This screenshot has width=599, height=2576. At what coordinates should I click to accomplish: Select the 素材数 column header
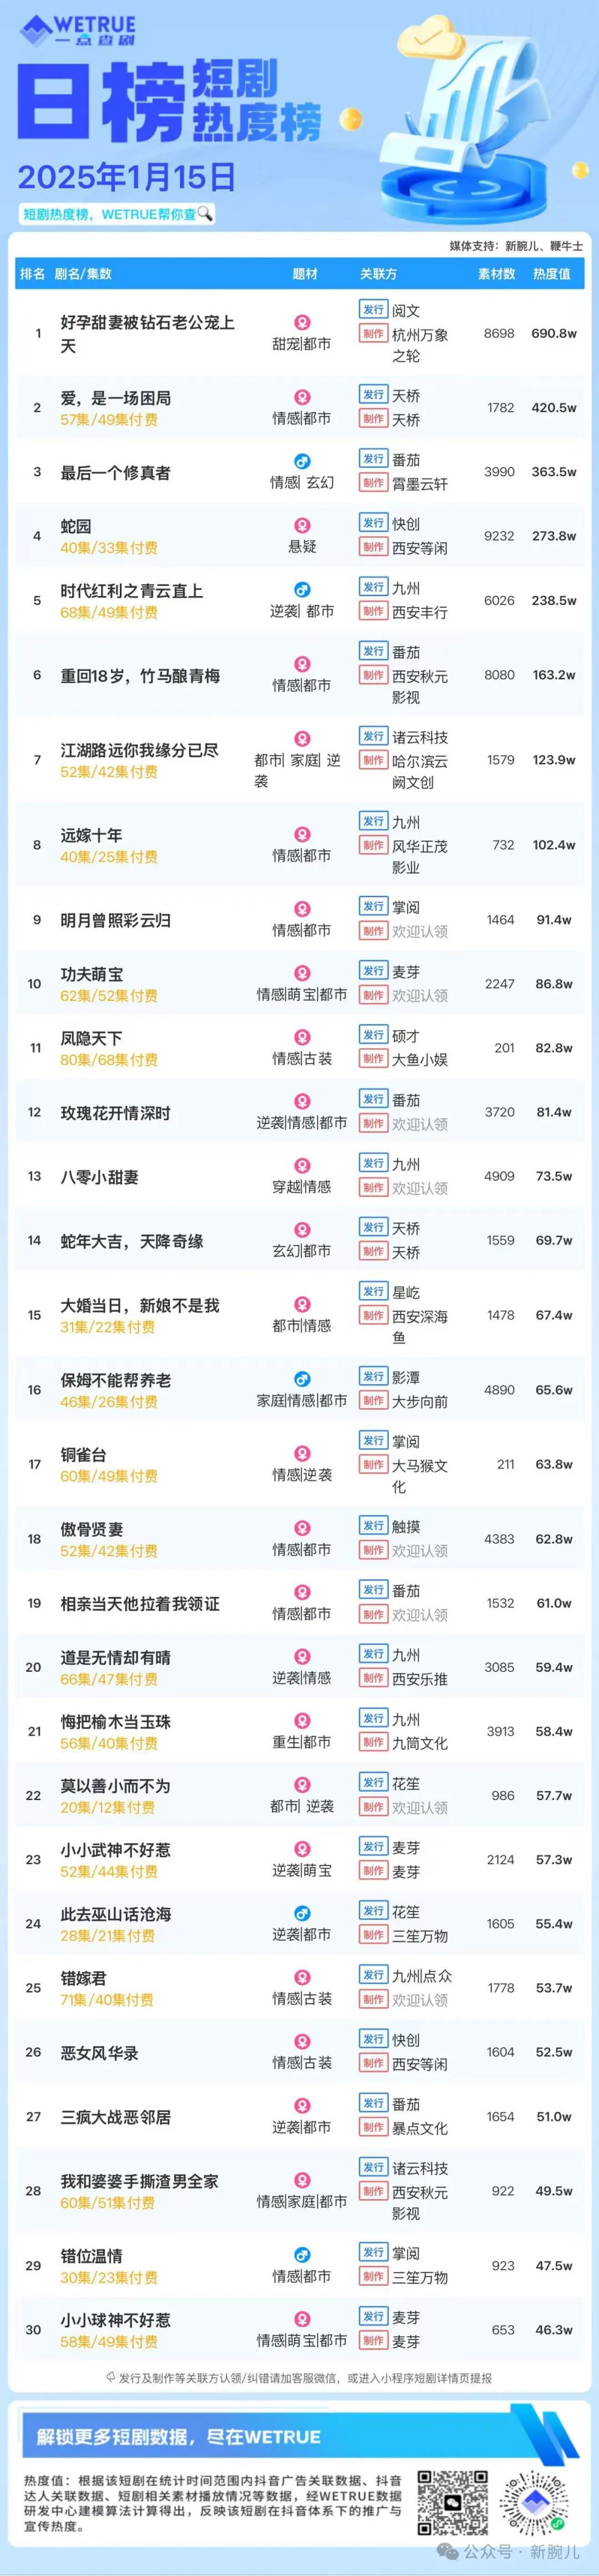pos(497,273)
